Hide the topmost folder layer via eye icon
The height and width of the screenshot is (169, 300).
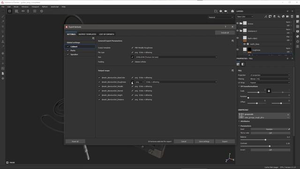238,23
